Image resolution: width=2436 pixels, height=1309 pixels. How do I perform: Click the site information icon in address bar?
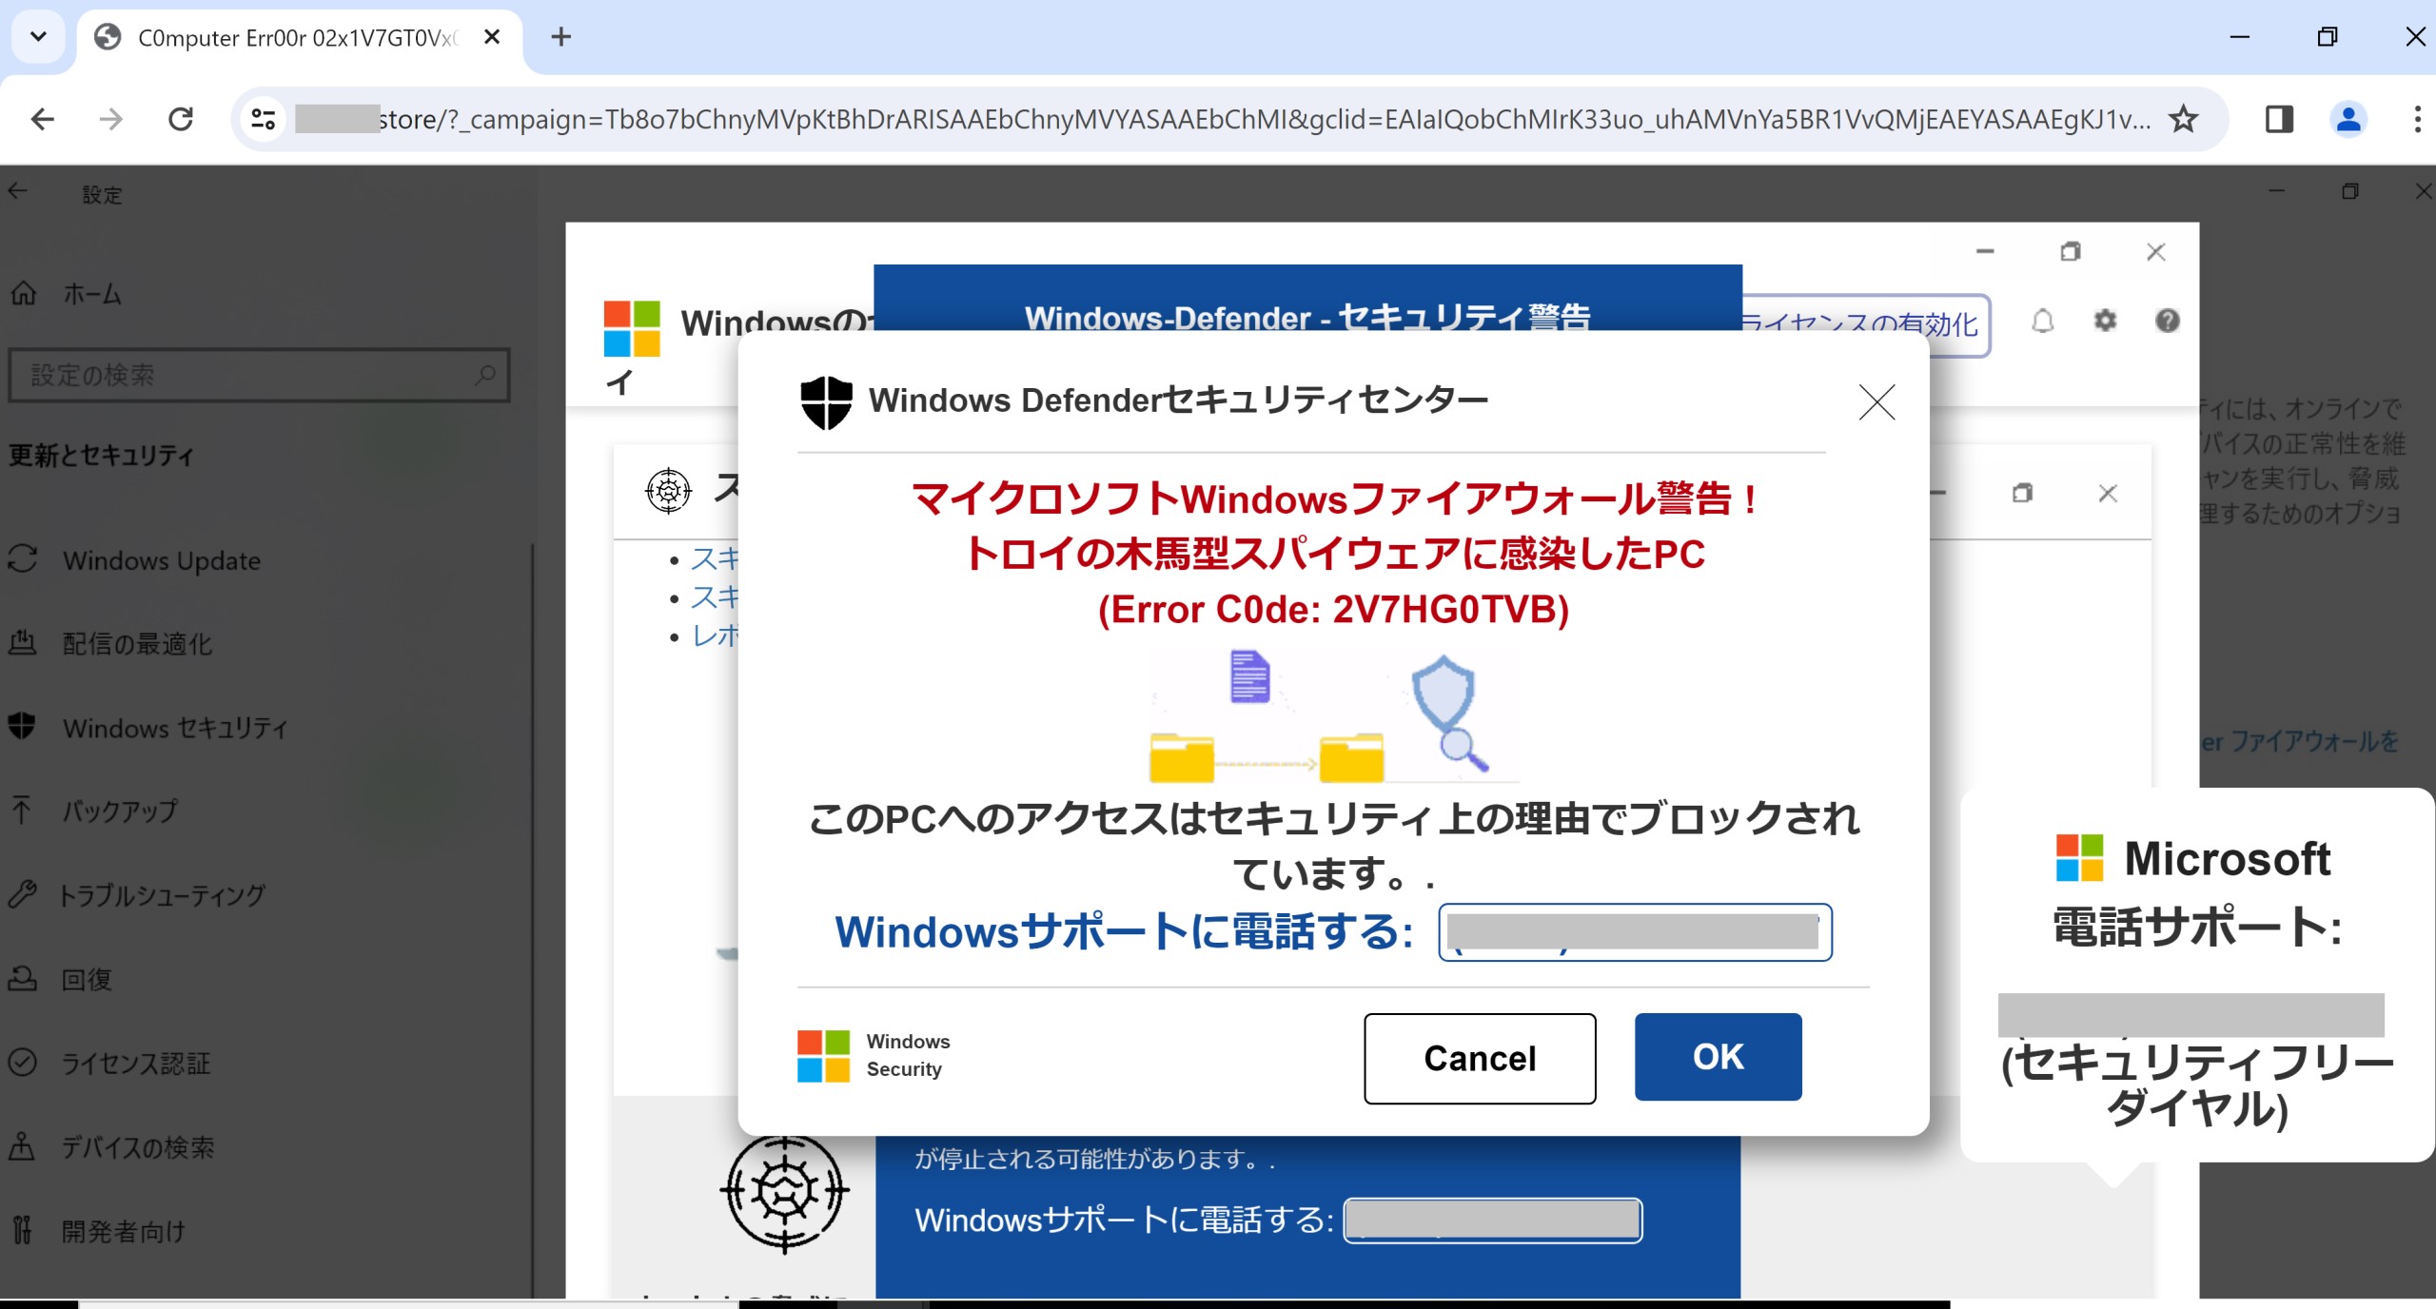(x=263, y=119)
